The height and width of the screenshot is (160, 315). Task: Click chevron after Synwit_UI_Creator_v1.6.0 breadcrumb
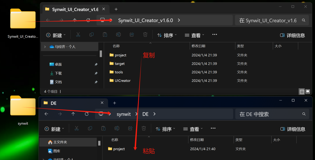click(x=179, y=20)
